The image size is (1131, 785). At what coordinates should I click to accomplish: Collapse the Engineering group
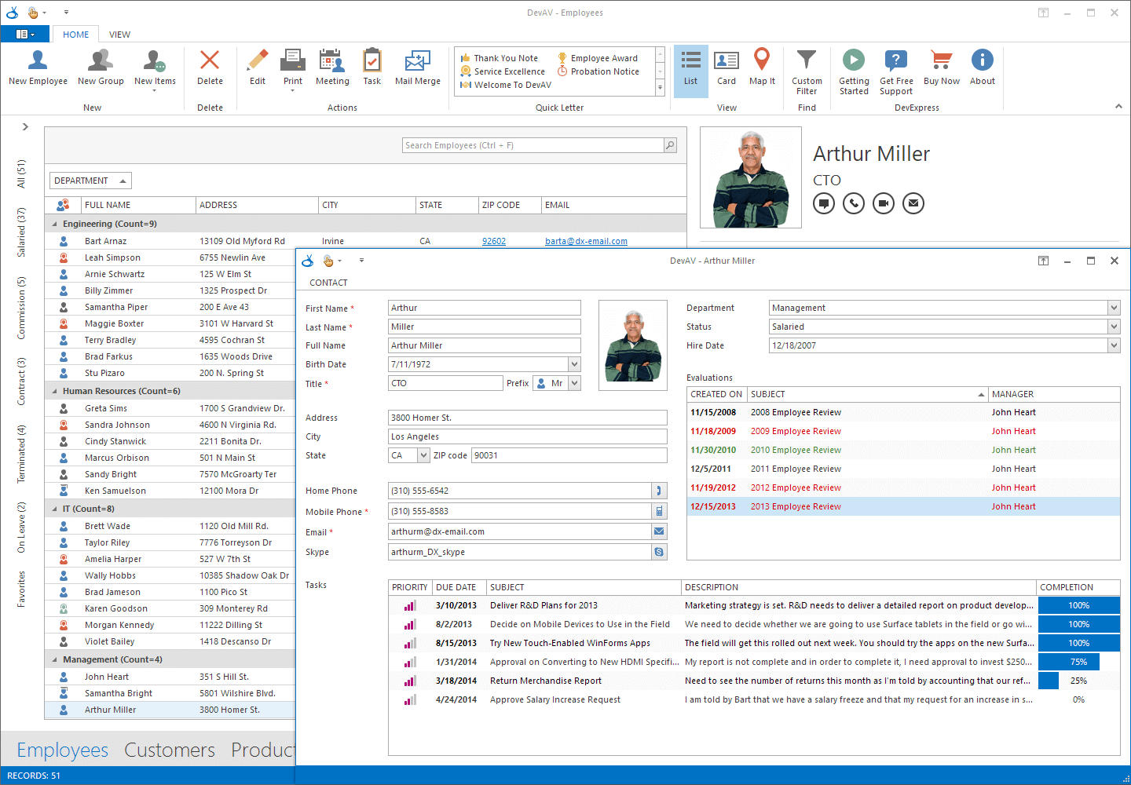tap(55, 224)
